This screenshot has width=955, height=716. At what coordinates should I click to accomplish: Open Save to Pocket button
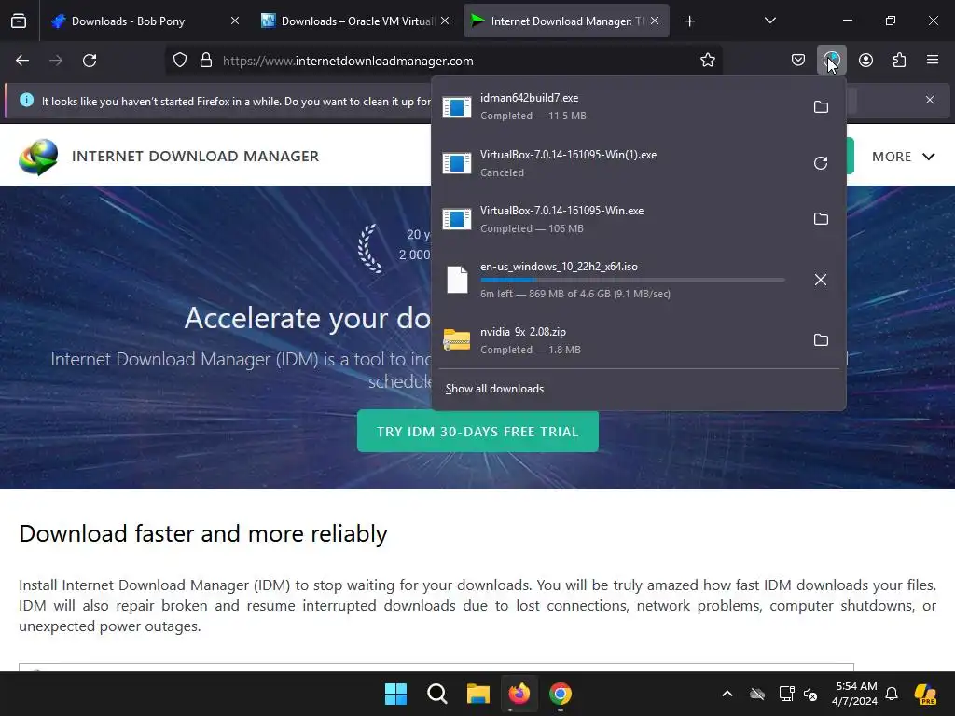(x=798, y=61)
